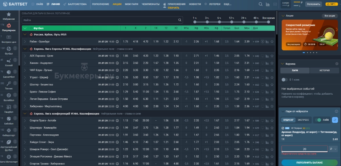This screenshot has width=341, height=166.
Task: Select Популярное flame icon in sidebar
Action: click(9, 26)
